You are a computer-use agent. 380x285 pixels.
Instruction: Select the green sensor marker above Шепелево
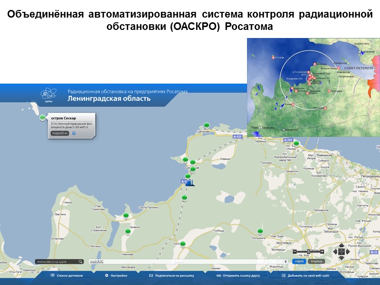coord(207,125)
